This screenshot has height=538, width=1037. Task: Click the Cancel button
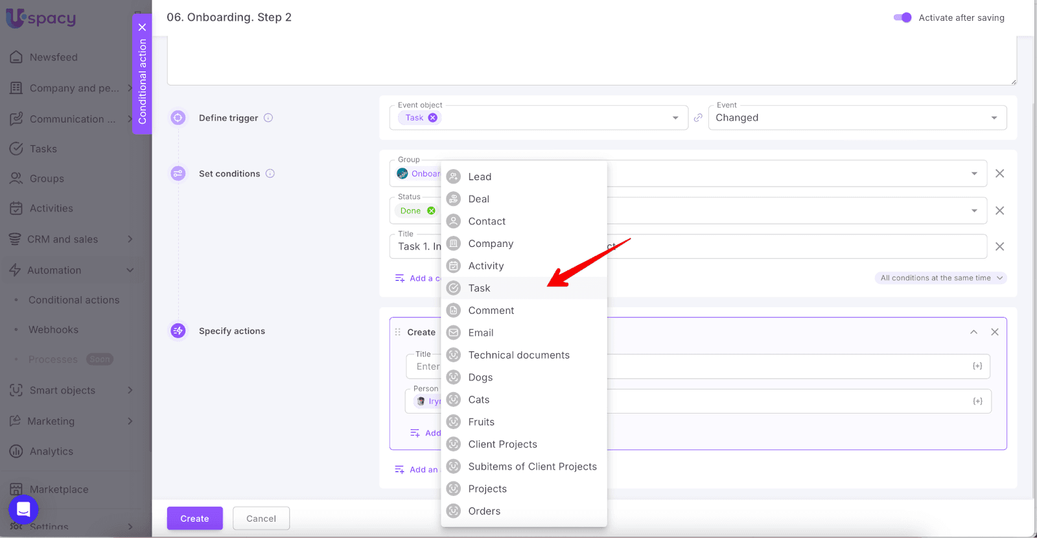click(x=261, y=519)
